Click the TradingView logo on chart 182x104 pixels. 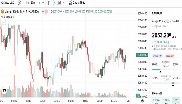coord(4,90)
